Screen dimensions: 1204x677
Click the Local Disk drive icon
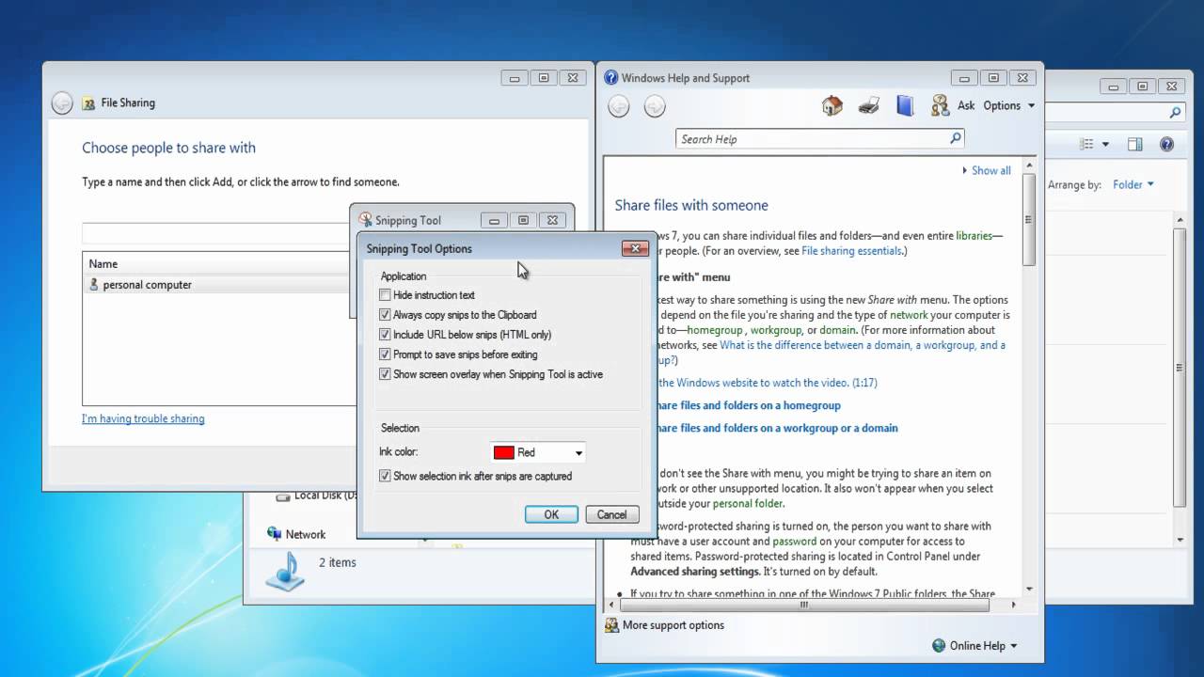click(x=283, y=496)
